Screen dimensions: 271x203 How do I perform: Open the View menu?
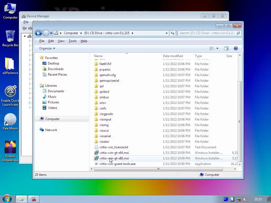pyautogui.click(x=61, y=41)
